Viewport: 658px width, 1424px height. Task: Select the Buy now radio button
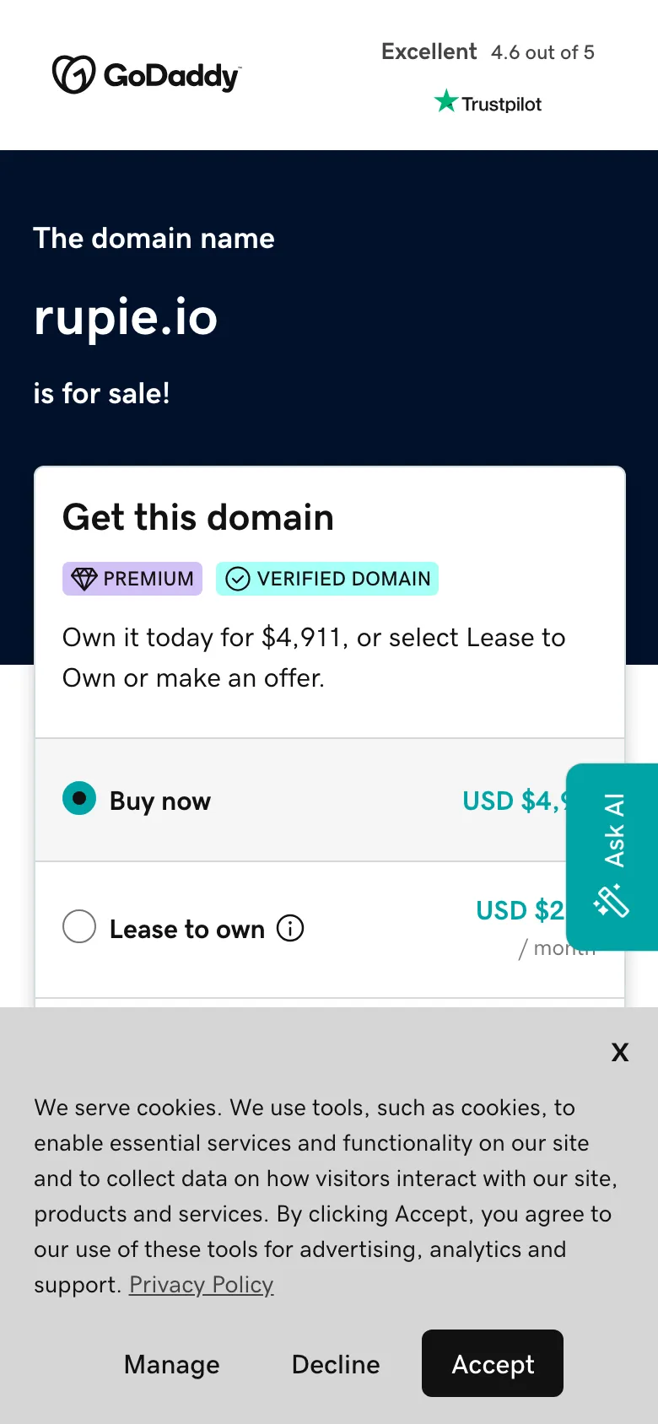(79, 798)
